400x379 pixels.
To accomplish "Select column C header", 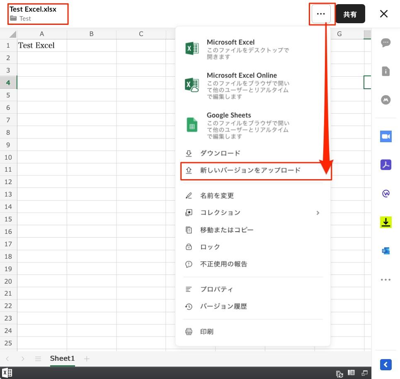I will tap(141, 34).
